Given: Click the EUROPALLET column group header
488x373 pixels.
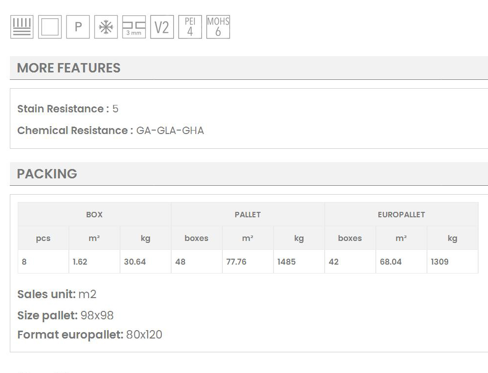Looking at the screenshot, I should (x=401, y=214).
